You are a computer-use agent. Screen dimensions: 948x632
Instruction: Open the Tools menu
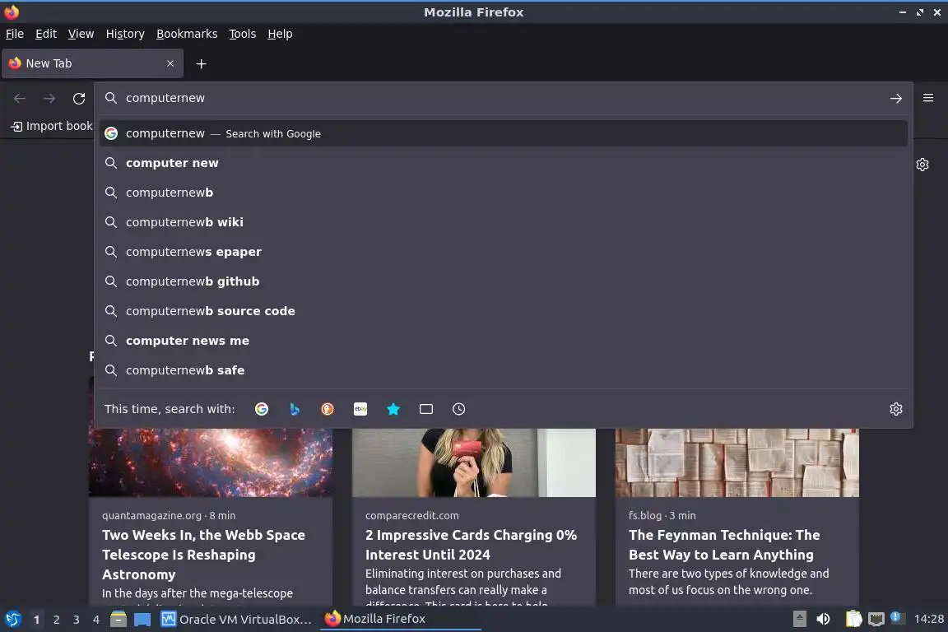click(x=243, y=34)
